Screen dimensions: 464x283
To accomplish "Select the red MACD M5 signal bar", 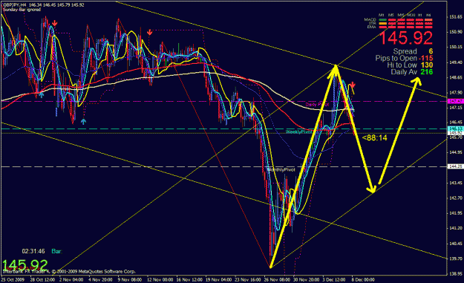I will [x=392, y=20].
